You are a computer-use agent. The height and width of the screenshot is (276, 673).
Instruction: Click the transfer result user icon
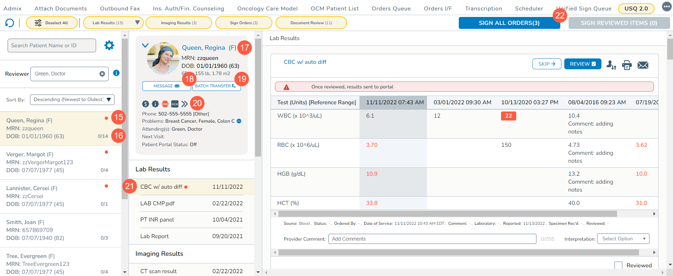tap(611, 65)
